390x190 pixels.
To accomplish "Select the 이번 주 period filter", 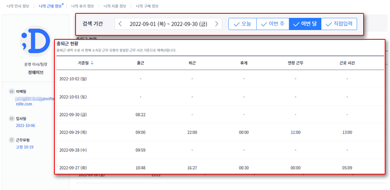I will 273,24.
